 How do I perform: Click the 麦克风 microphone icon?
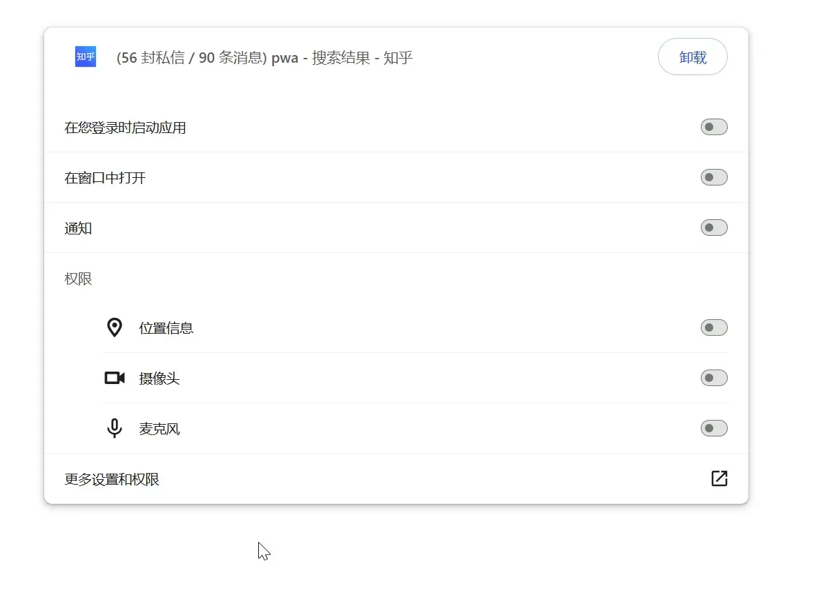pos(115,428)
